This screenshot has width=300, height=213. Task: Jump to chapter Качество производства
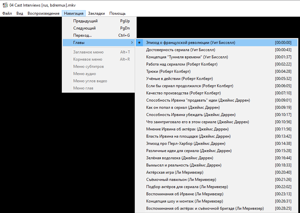pyautogui.click(x=217, y=93)
